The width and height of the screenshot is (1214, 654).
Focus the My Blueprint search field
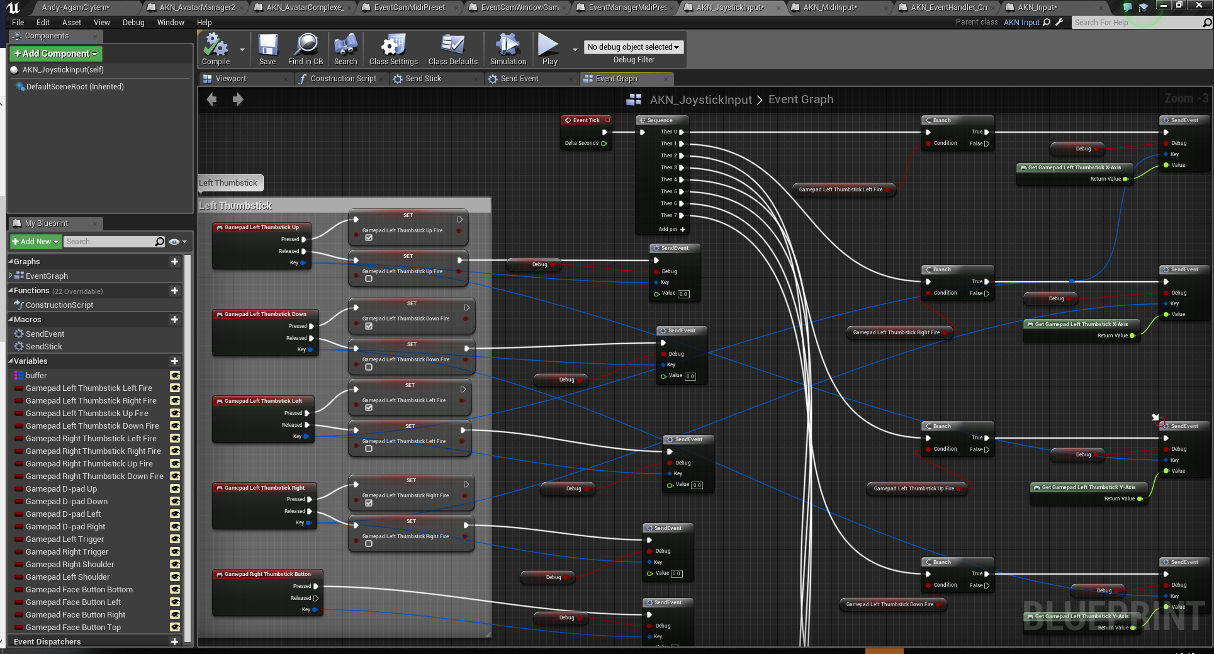109,242
